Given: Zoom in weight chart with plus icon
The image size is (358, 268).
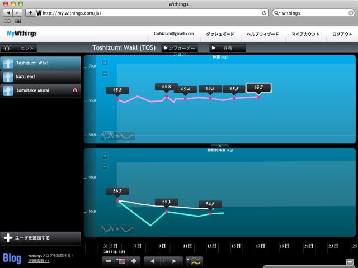Looking at the screenshot, I should pos(105,63).
